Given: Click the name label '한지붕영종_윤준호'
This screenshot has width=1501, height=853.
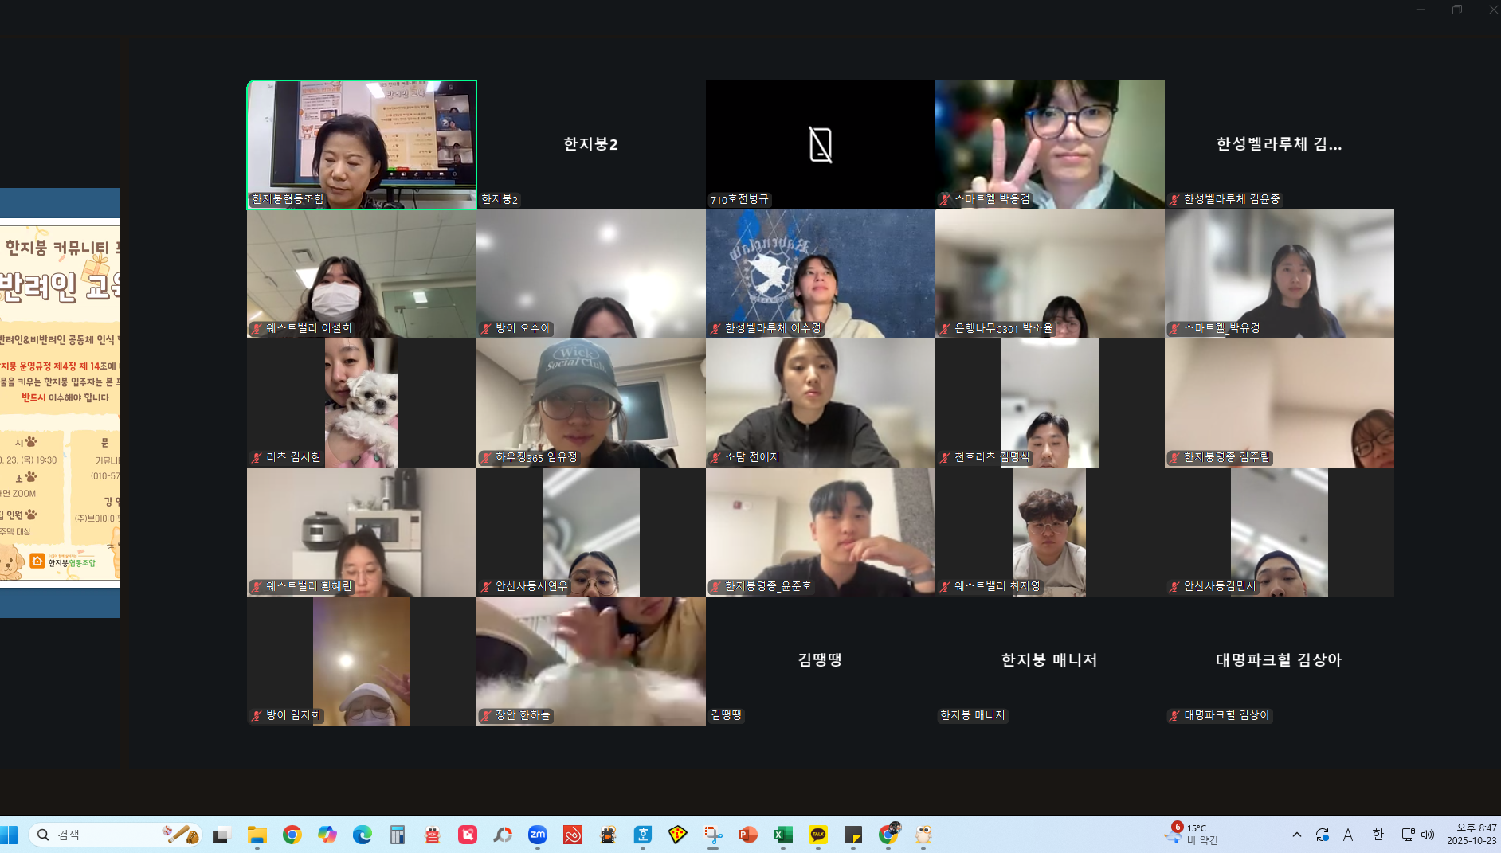Looking at the screenshot, I should pyautogui.click(x=768, y=586).
